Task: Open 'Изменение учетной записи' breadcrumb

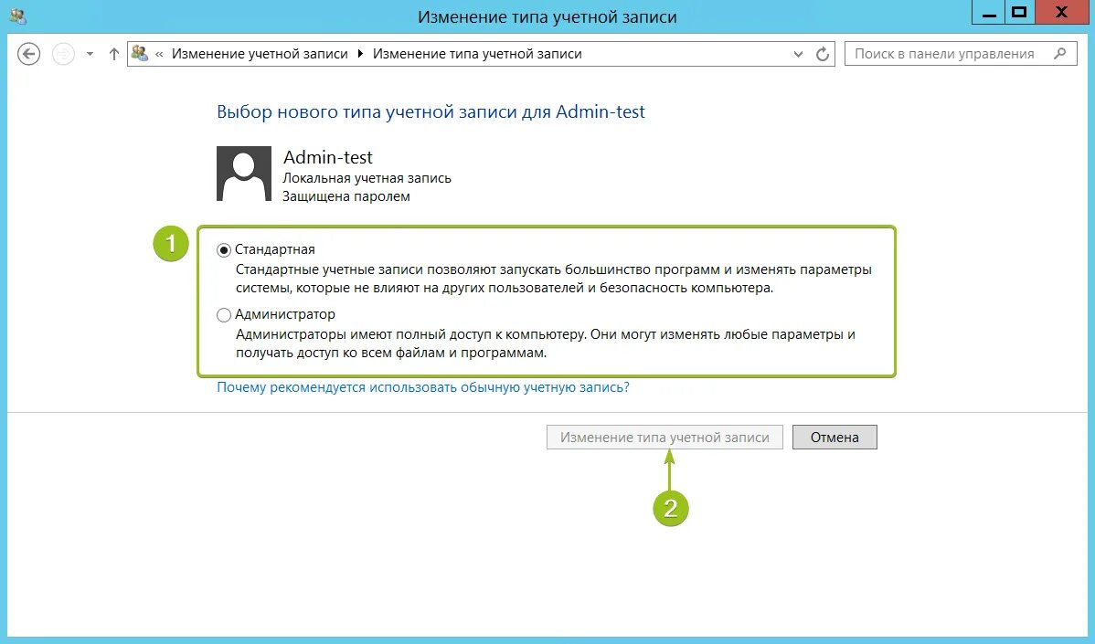Action: pos(260,54)
